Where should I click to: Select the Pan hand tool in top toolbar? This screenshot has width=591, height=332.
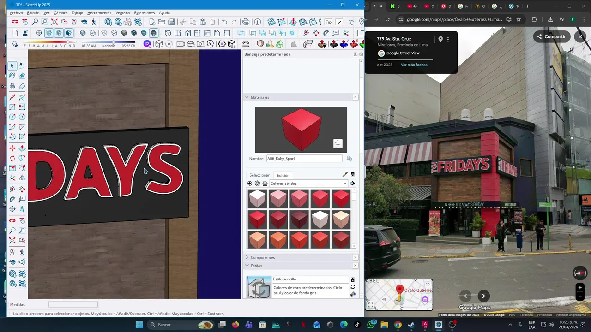click(25, 22)
